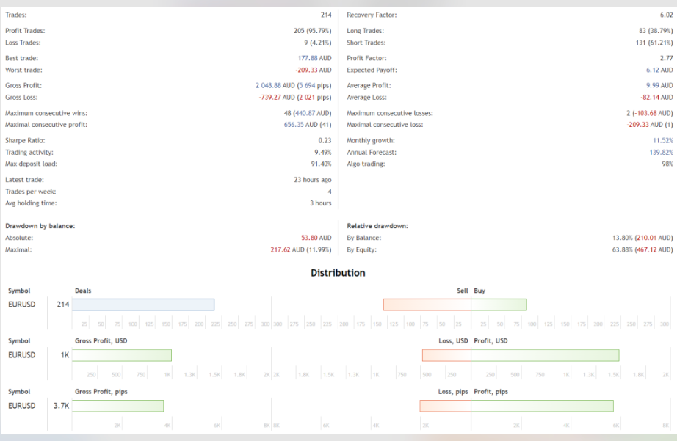Click the Maximal drawdown 217.62 AUD value

[x=301, y=249]
